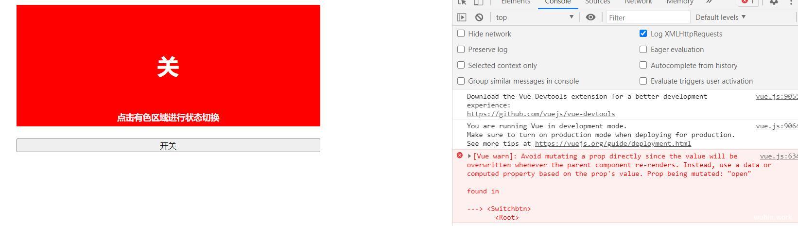798x226 pixels.
Task: Uncheck Log XMLHttpRequests
Action: [643, 34]
